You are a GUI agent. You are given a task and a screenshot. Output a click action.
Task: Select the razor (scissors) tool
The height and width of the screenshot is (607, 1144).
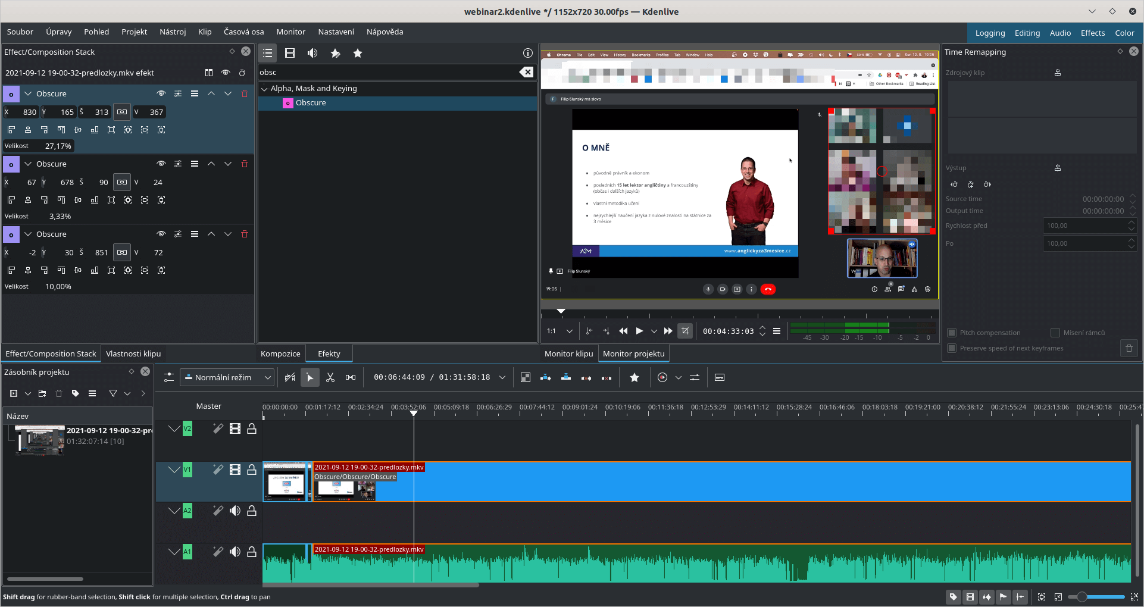tap(330, 377)
